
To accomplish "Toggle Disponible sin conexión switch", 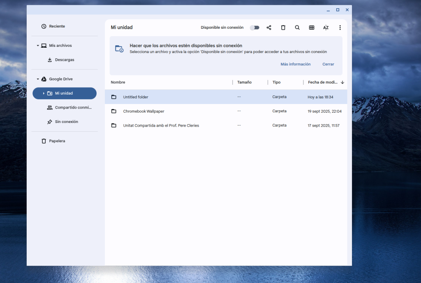I will pos(254,28).
